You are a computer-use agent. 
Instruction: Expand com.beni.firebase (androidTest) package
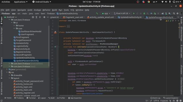pos(9,63)
